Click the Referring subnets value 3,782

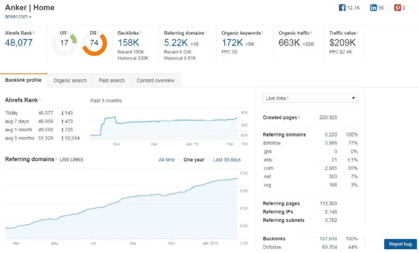(x=331, y=220)
